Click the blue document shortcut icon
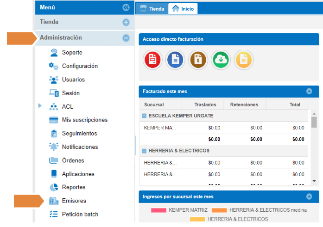323x227 pixels. click(175, 59)
